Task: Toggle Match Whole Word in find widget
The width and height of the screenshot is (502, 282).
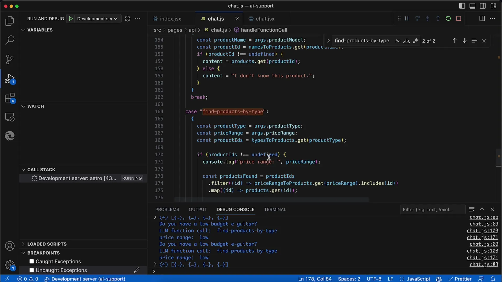Action: pyautogui.click(x=406, y=41)
